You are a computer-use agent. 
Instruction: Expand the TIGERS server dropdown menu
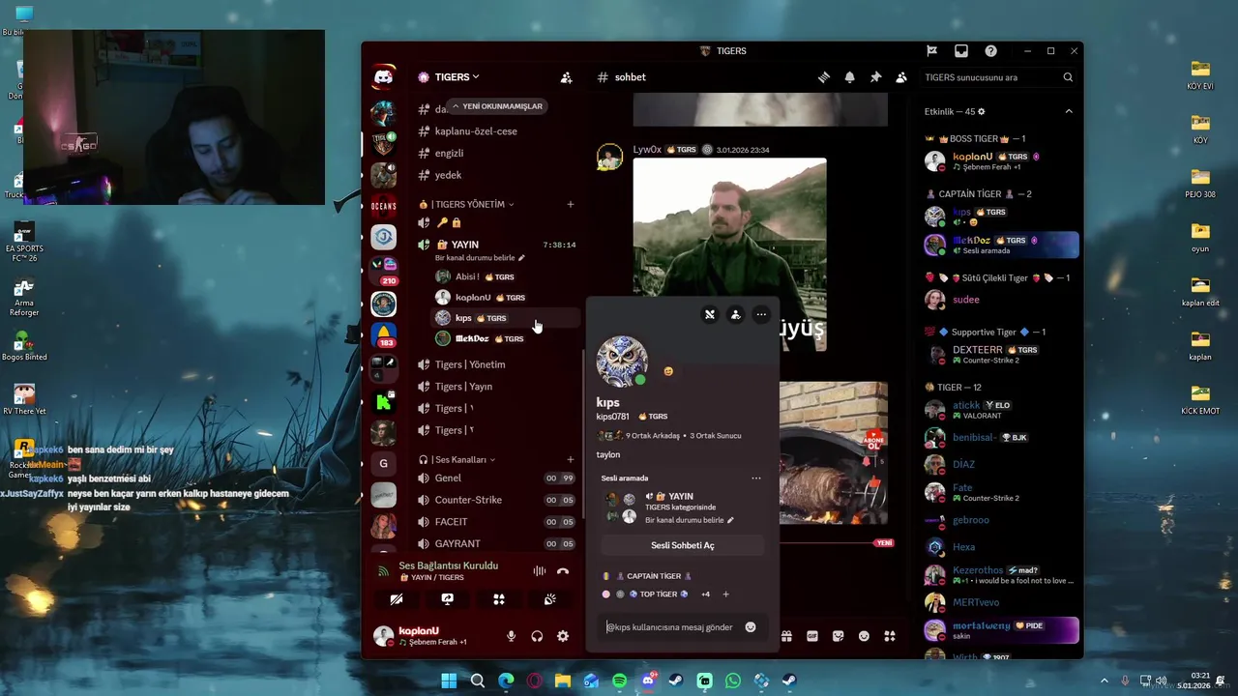click(x=456, y=77)
